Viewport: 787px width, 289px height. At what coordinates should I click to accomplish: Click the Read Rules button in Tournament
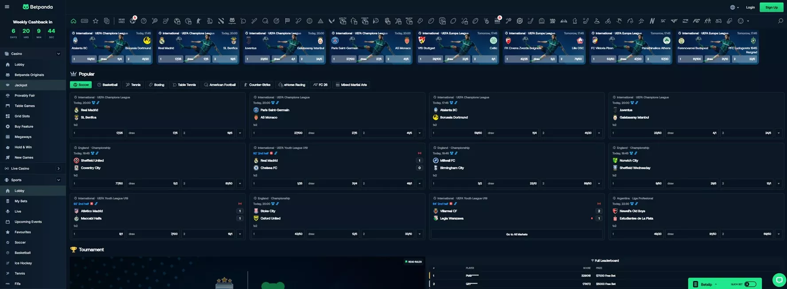coord(413,262)
